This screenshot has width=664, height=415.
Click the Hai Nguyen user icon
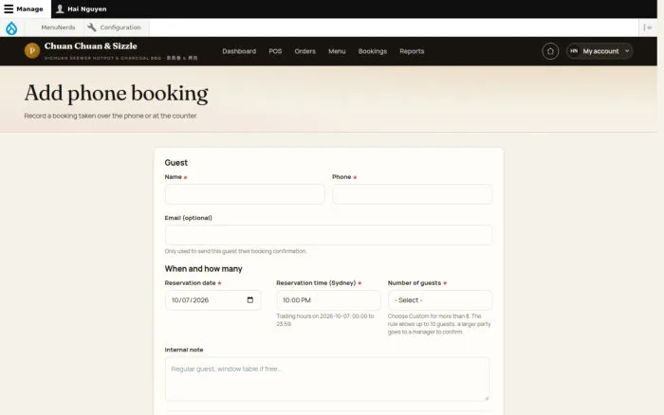pyautogui.click(x=60, y=9)
